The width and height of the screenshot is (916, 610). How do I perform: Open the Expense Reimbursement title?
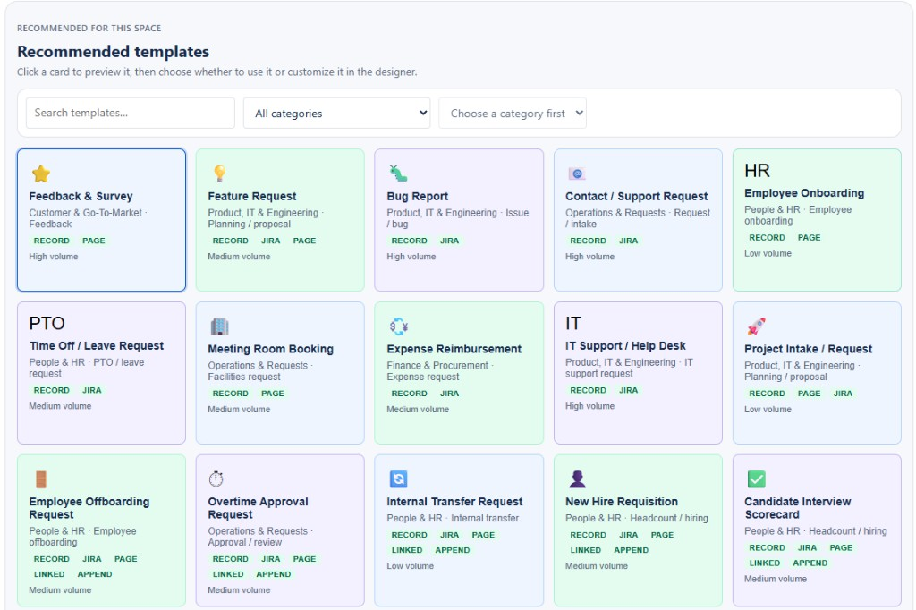[x=454, y=349]
